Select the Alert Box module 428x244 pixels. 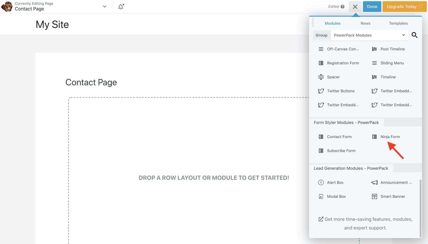pyautogui.click(x=335, y=182)
